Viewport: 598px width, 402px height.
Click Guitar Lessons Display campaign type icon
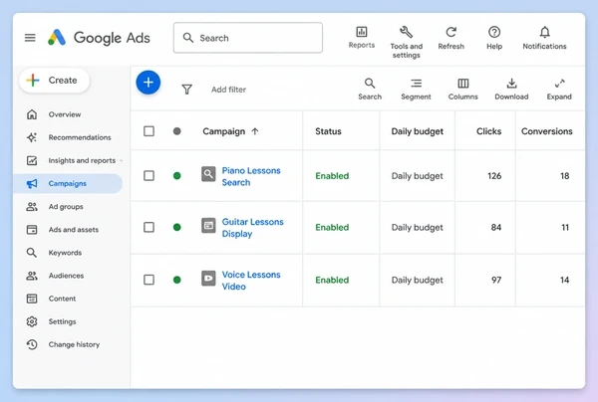(x=208, y=225)
